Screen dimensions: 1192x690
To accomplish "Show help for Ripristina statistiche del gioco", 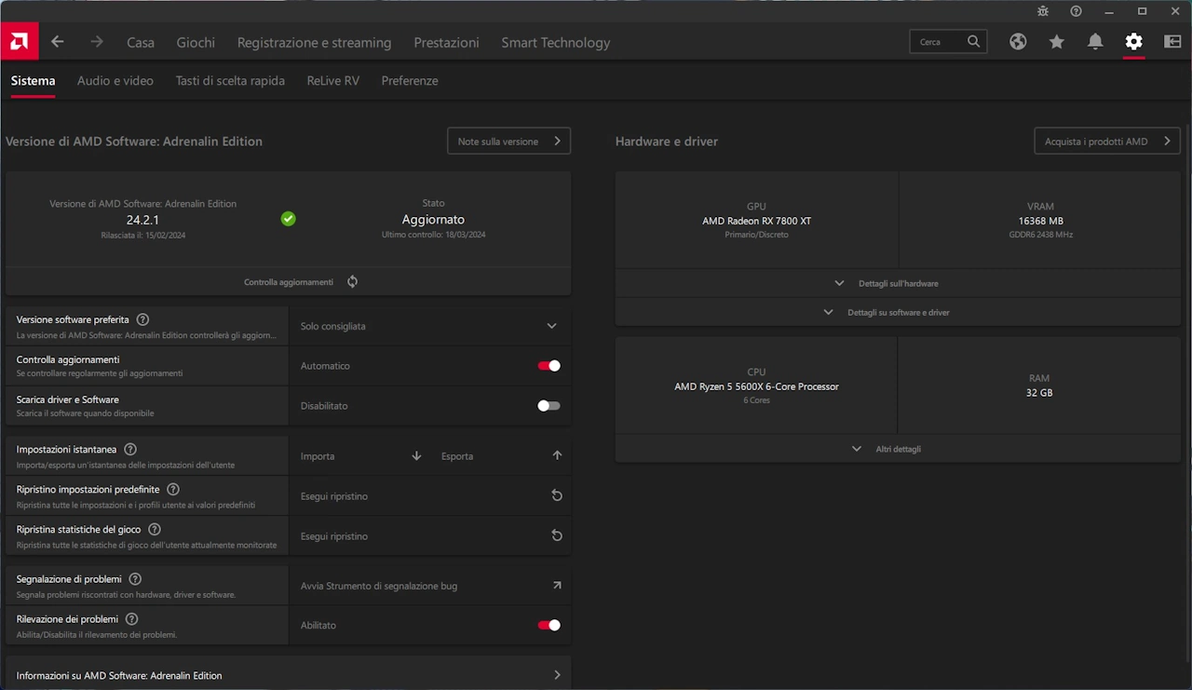I will [155, 529].
